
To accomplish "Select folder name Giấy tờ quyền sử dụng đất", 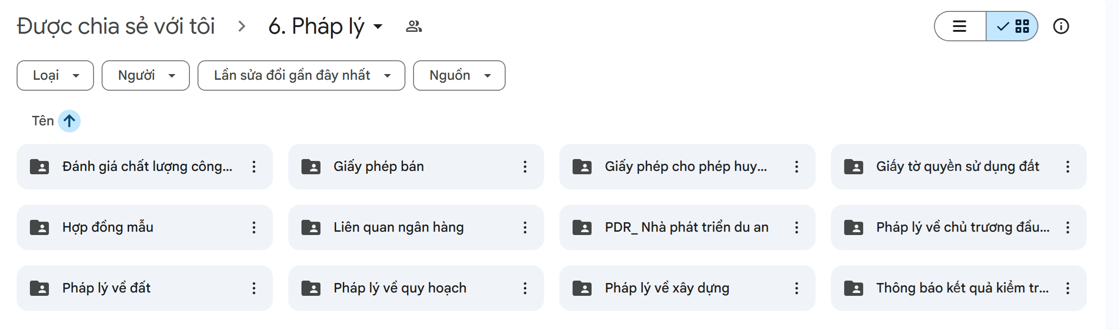I will coord(958,167).
